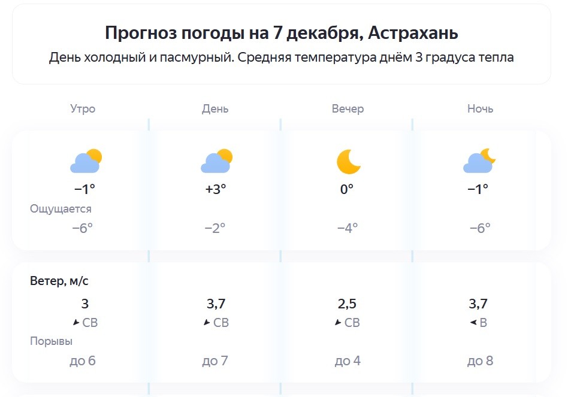Screen dimensions: 568x397
Task: Click the morning −1° temperature value
Action: 84,189
